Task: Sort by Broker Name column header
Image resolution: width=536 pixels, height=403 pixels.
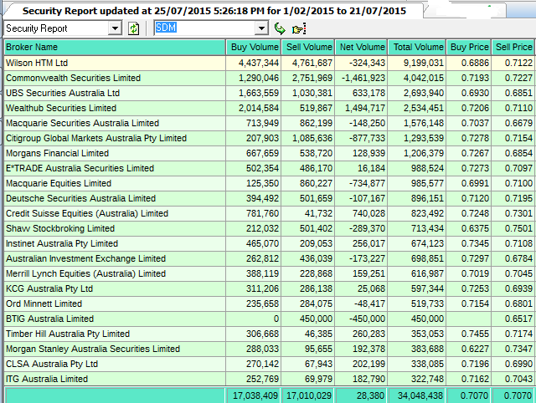Action: tap(115, 47)
